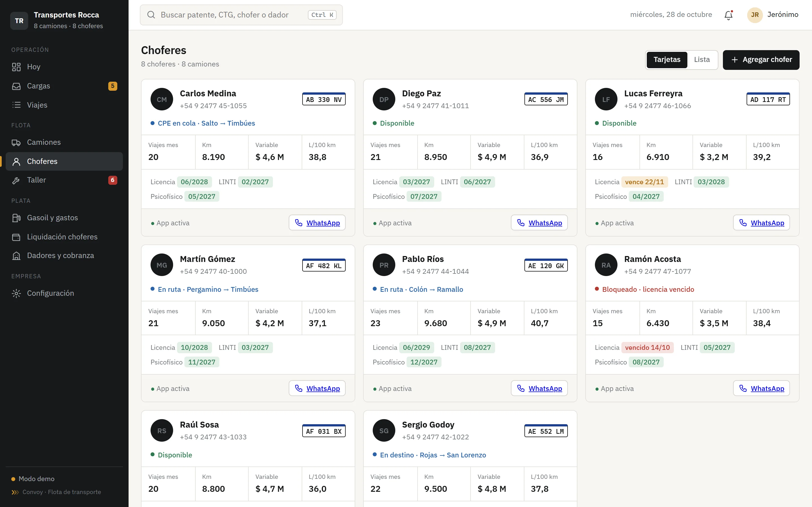Click the Taller badge showing 6
Viewport: 812px width, 507px height.
tap(112, 180)
